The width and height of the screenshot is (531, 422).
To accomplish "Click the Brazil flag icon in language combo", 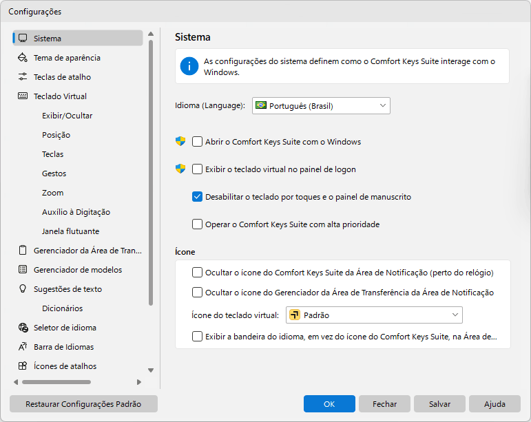I will pyautogui.click(x=261, y=105).
